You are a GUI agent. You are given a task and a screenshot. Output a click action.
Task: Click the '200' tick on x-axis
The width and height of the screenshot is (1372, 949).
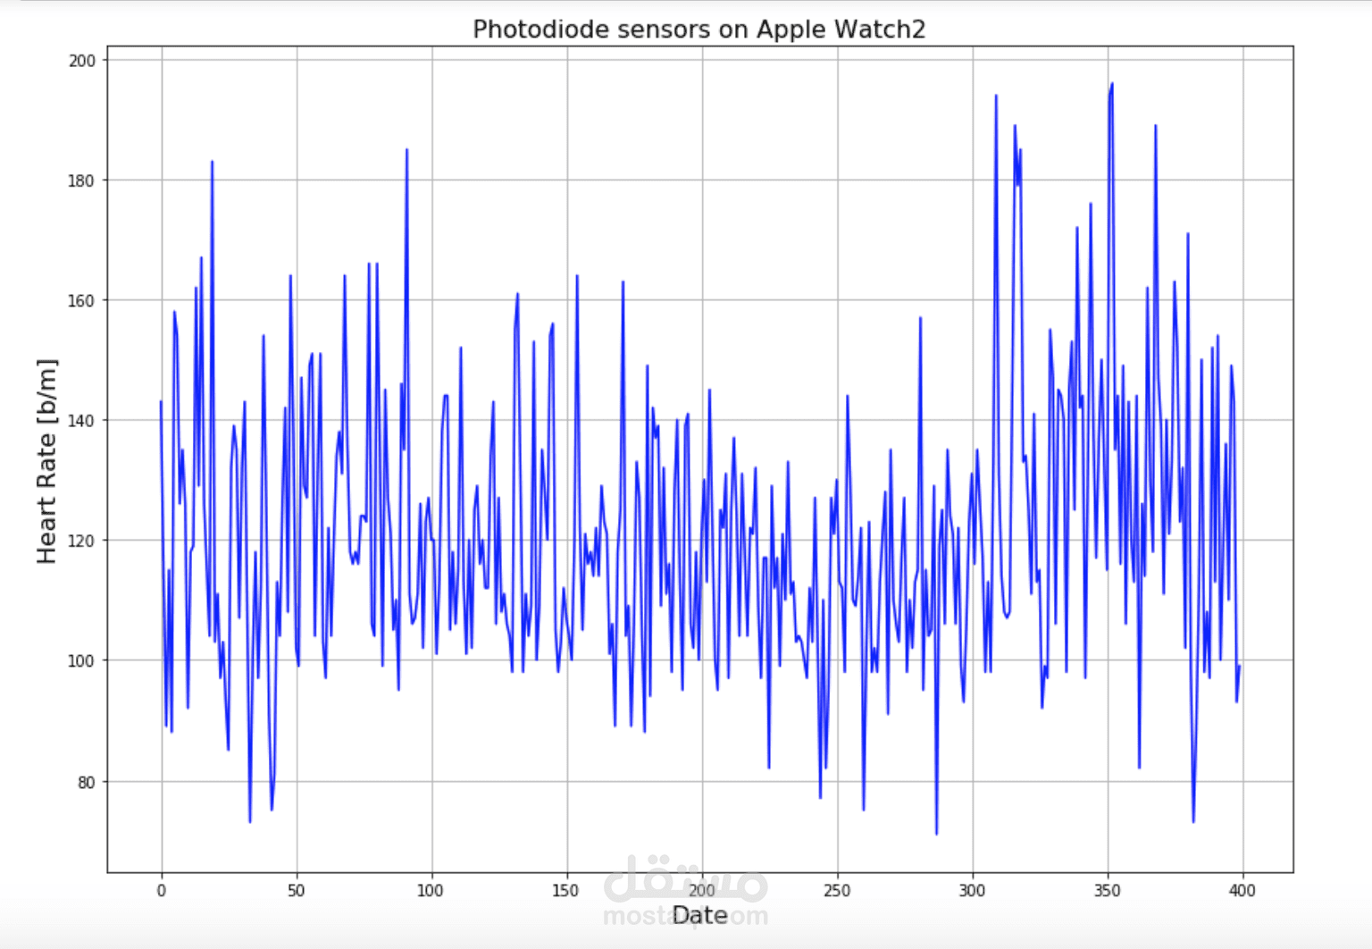[702, 890]
